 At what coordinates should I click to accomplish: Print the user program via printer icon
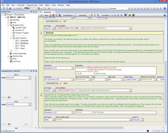point(41,15)
